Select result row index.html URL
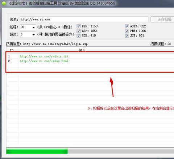Screen dimensions: 174x159 point(44,61)
